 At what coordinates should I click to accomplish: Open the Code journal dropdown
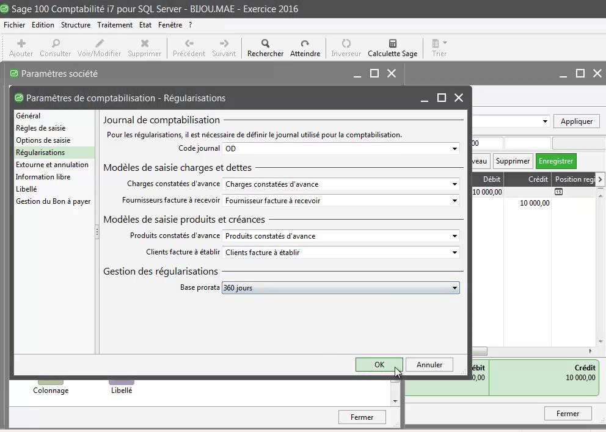pos(454,149)
